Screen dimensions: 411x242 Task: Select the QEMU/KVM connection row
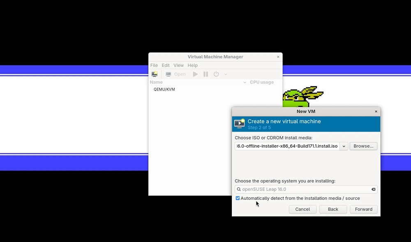[215, 89]
